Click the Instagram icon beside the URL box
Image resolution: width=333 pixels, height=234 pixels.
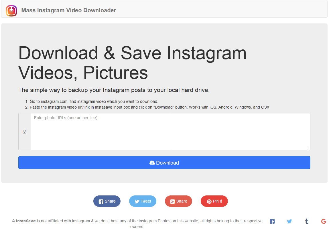click(x=24, y=132)
